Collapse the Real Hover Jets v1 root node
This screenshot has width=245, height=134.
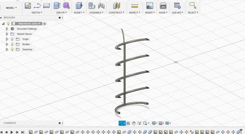pyautogui.click(x=3, y=24)
